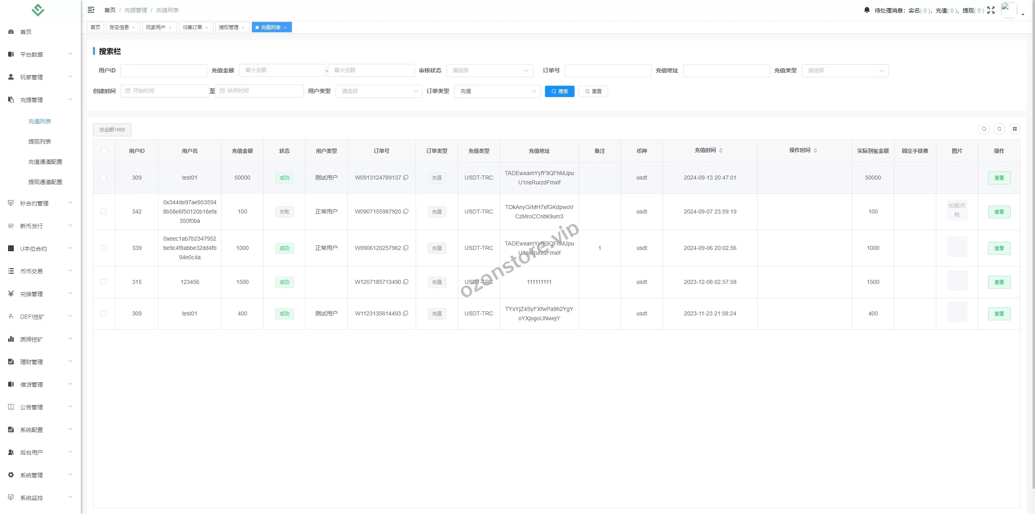
Task: Click the 用户ID input field
Action: coord(164,70)
